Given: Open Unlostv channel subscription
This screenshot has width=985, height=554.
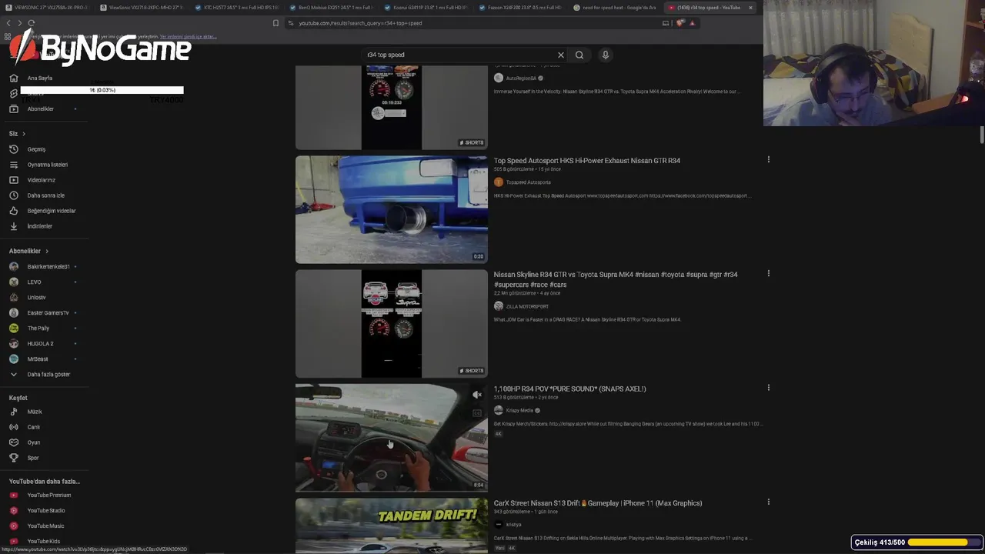Looking at the screenshot, I should 36,297.
